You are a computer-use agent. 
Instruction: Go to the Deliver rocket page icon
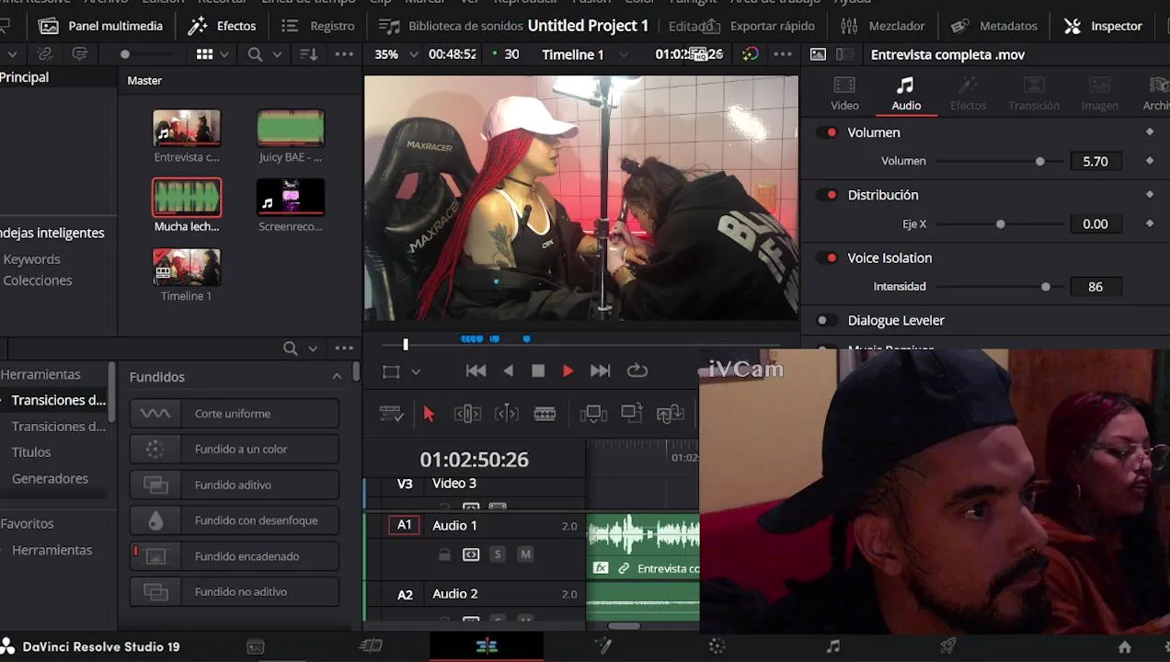[948, 646]
